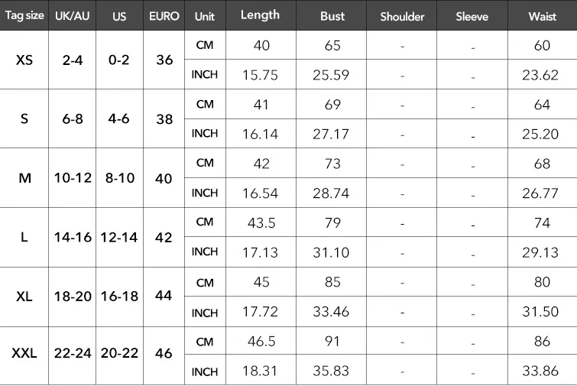The image size is (577, 386).
Task: Click the M tag size cell
Action: (x=24, y=178)
